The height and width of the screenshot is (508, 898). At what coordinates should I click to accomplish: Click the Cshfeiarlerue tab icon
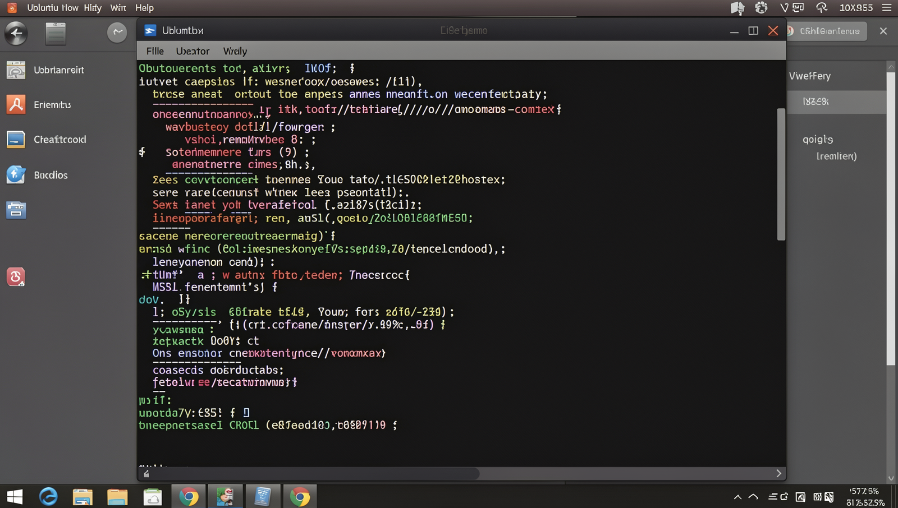point(791,31)
